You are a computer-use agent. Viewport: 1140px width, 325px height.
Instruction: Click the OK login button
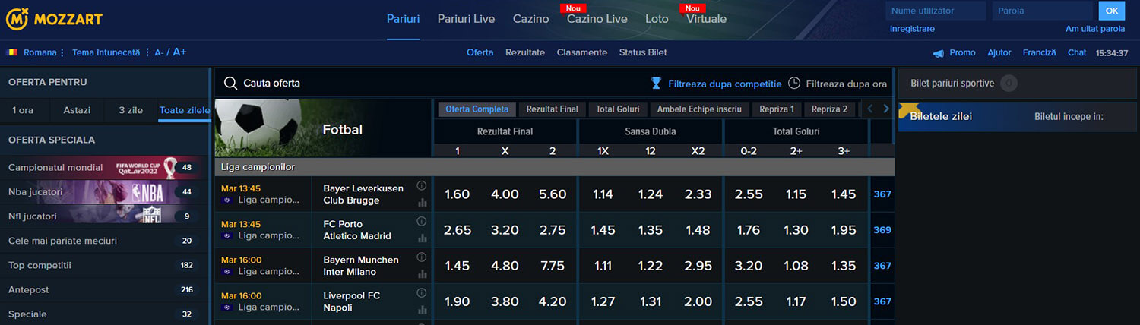pos(1112,11)
